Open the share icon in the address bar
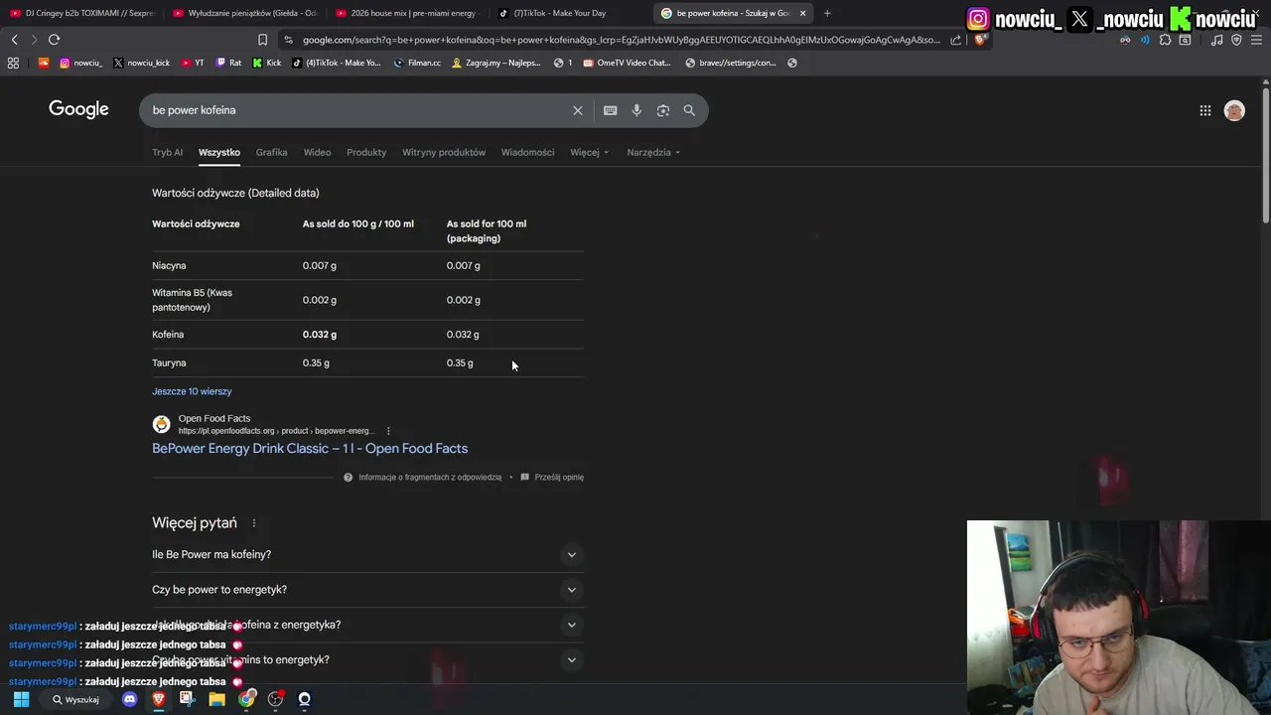The height and width of the screenshot is (715, 1271). click(955, 40)
